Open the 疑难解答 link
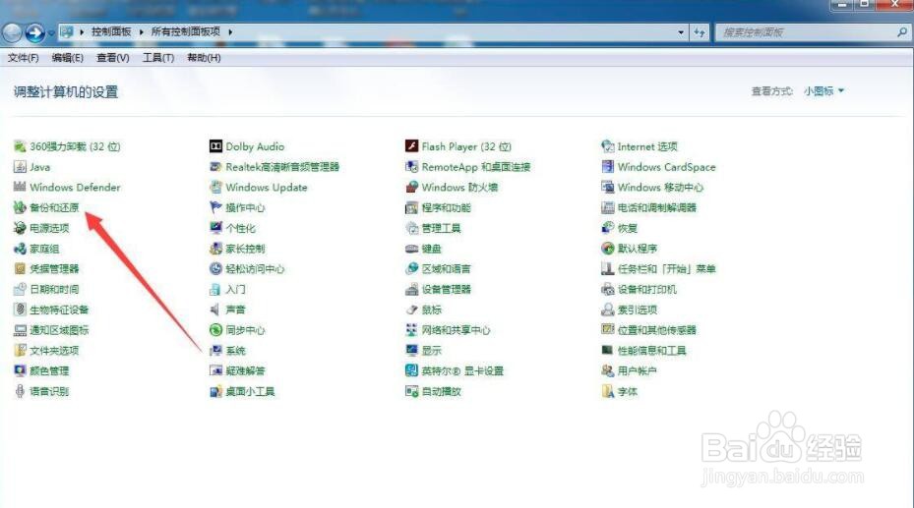The image size is (914, 508). pyautogui.click(x=245, y=370)
